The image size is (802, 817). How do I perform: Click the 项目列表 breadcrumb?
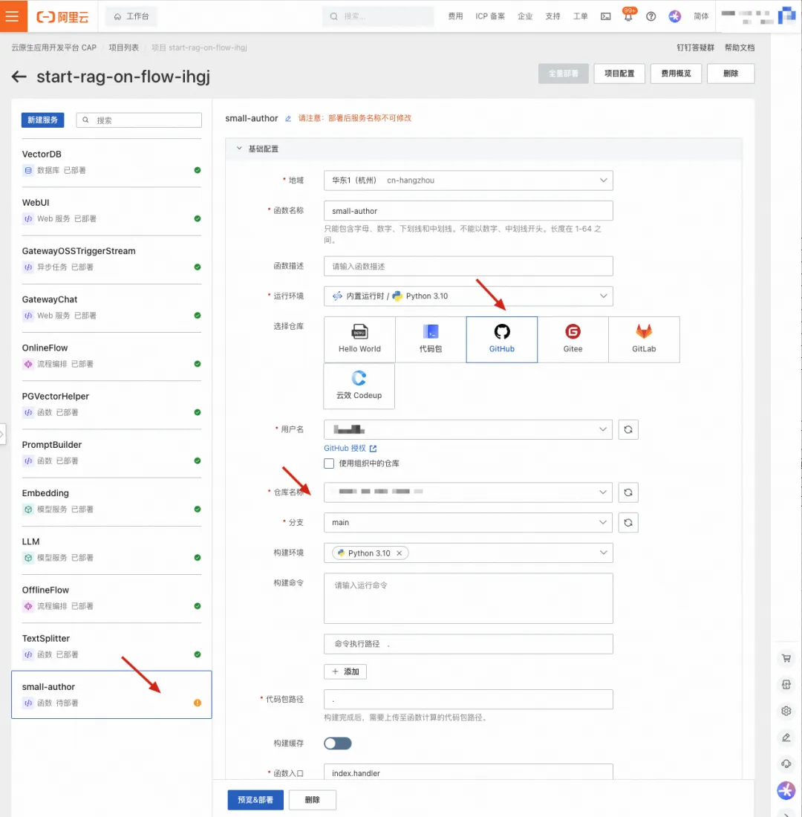pyautogui.click(x=123, y=48)
